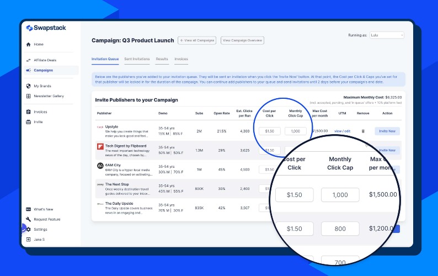Open My Brands shield icon
438x276 pixels.
point(28,86)
